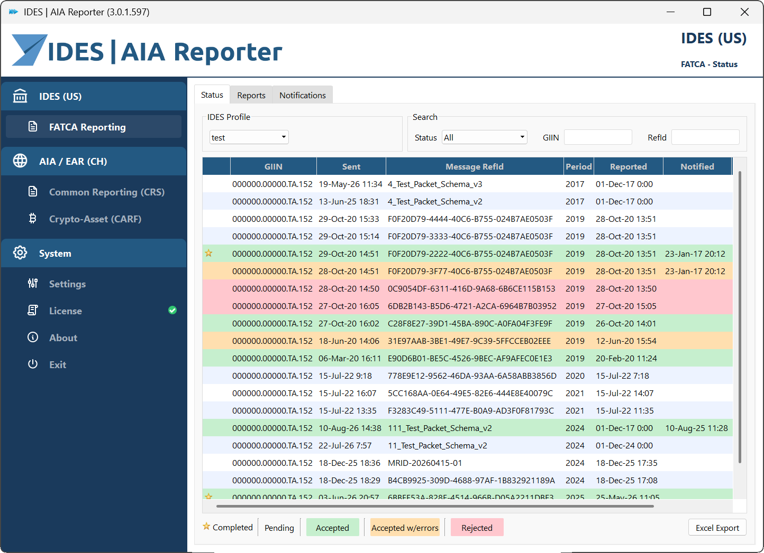The width and height of the screenshot is (764, 553).
Task: Open the FATCA Reporting menu item
Action: point(94,127)
